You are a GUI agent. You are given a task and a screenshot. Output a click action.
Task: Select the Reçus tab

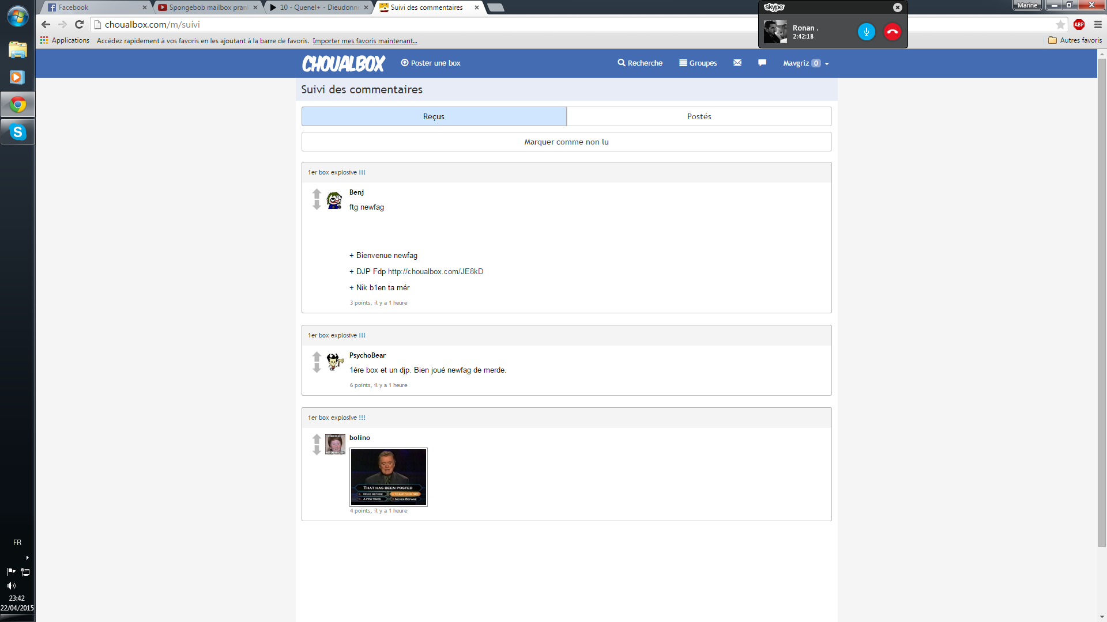tap(434, 116)
